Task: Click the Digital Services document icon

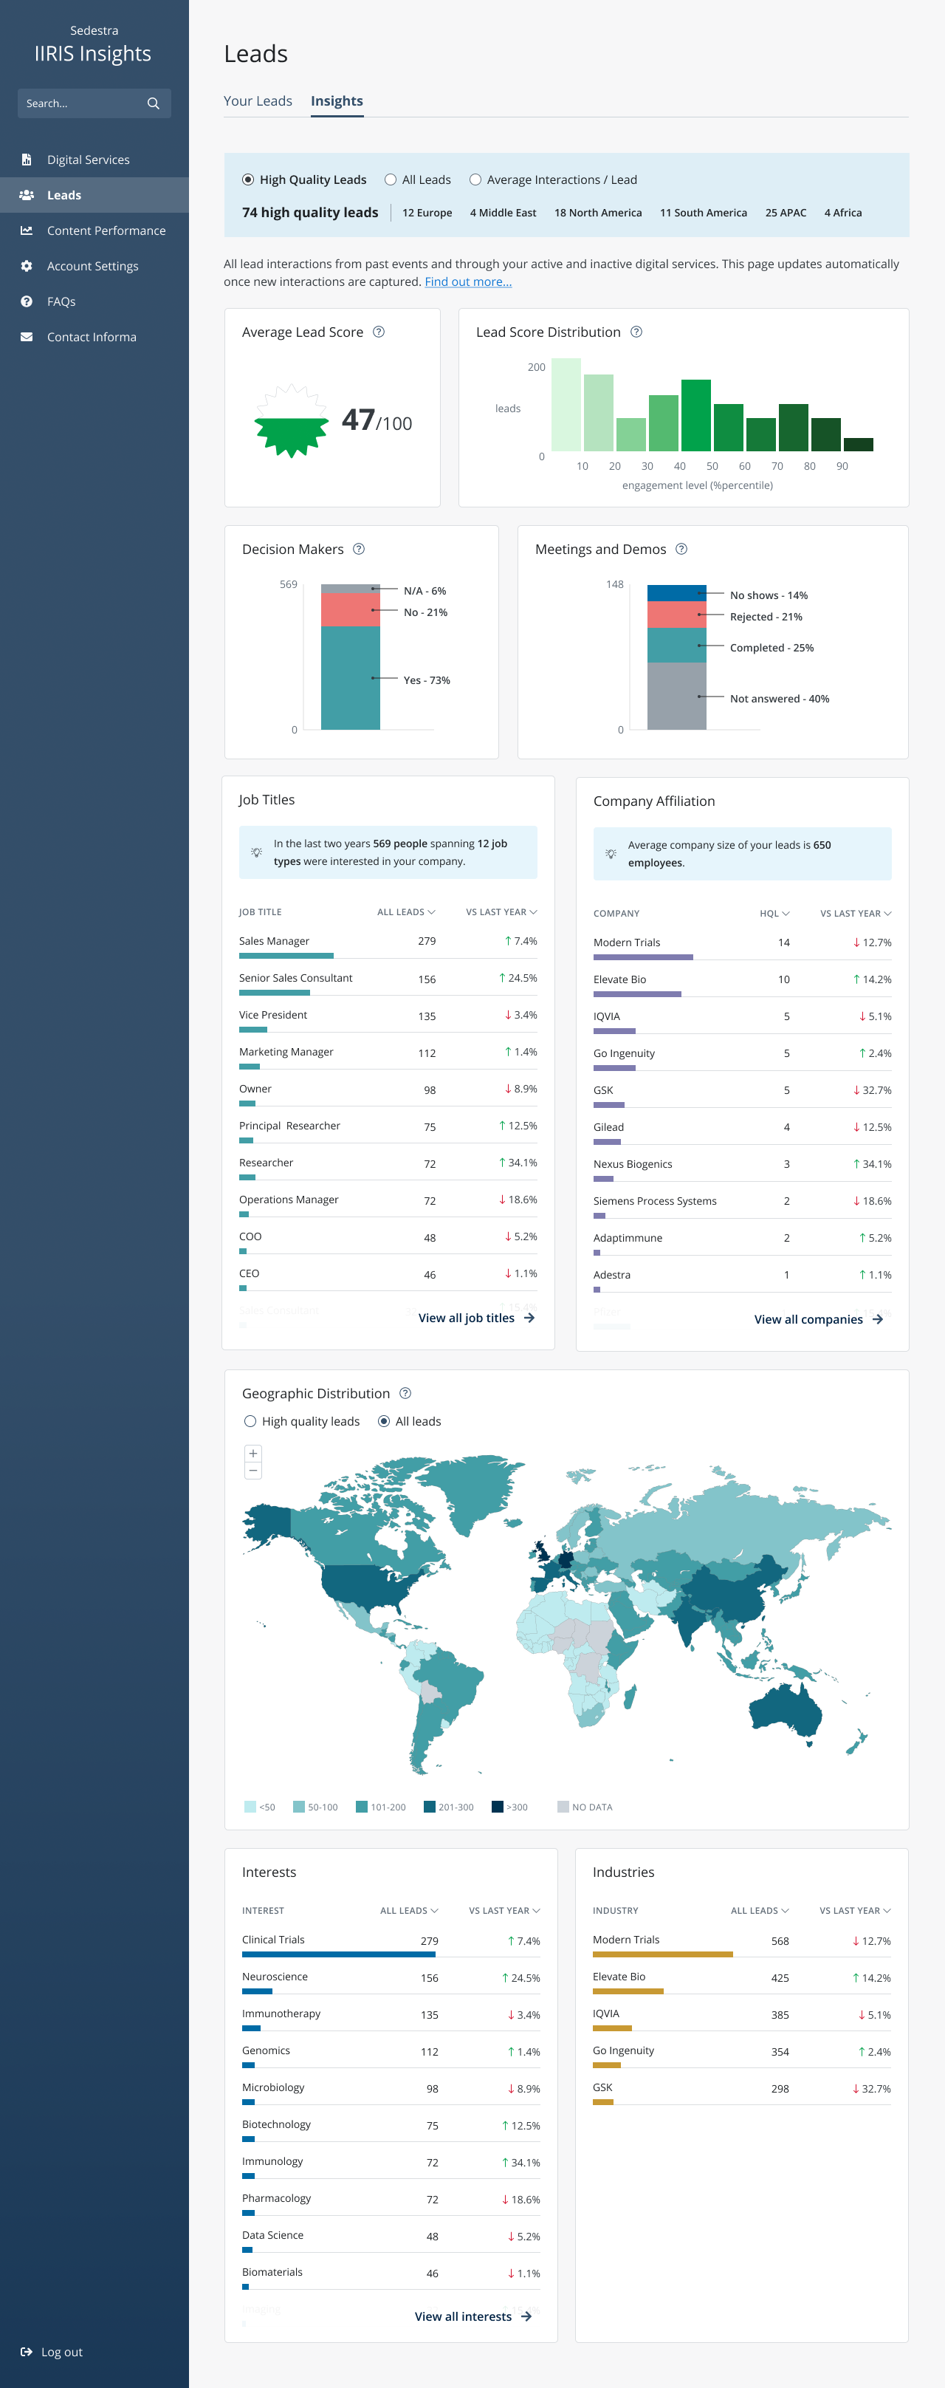Action: click(x=26, y=160)
